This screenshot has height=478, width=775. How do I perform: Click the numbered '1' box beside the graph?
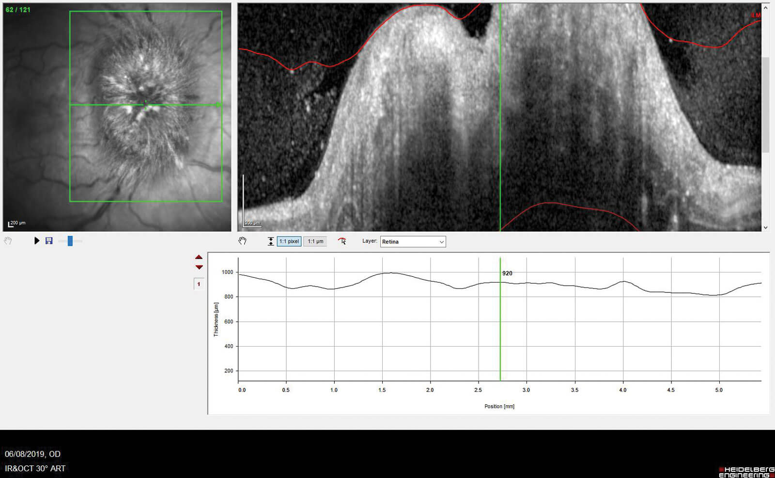[199, 284]
